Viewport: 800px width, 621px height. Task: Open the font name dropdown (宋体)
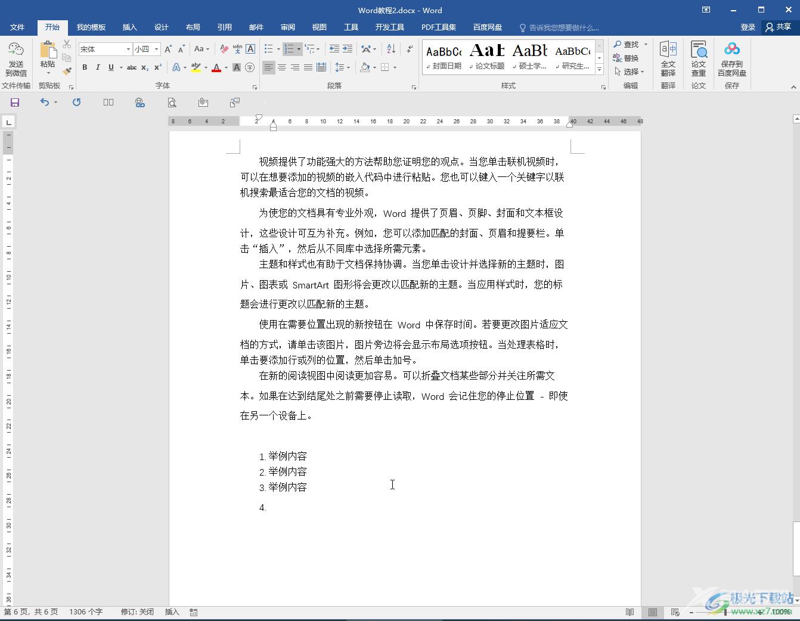(x=128, y=49)
